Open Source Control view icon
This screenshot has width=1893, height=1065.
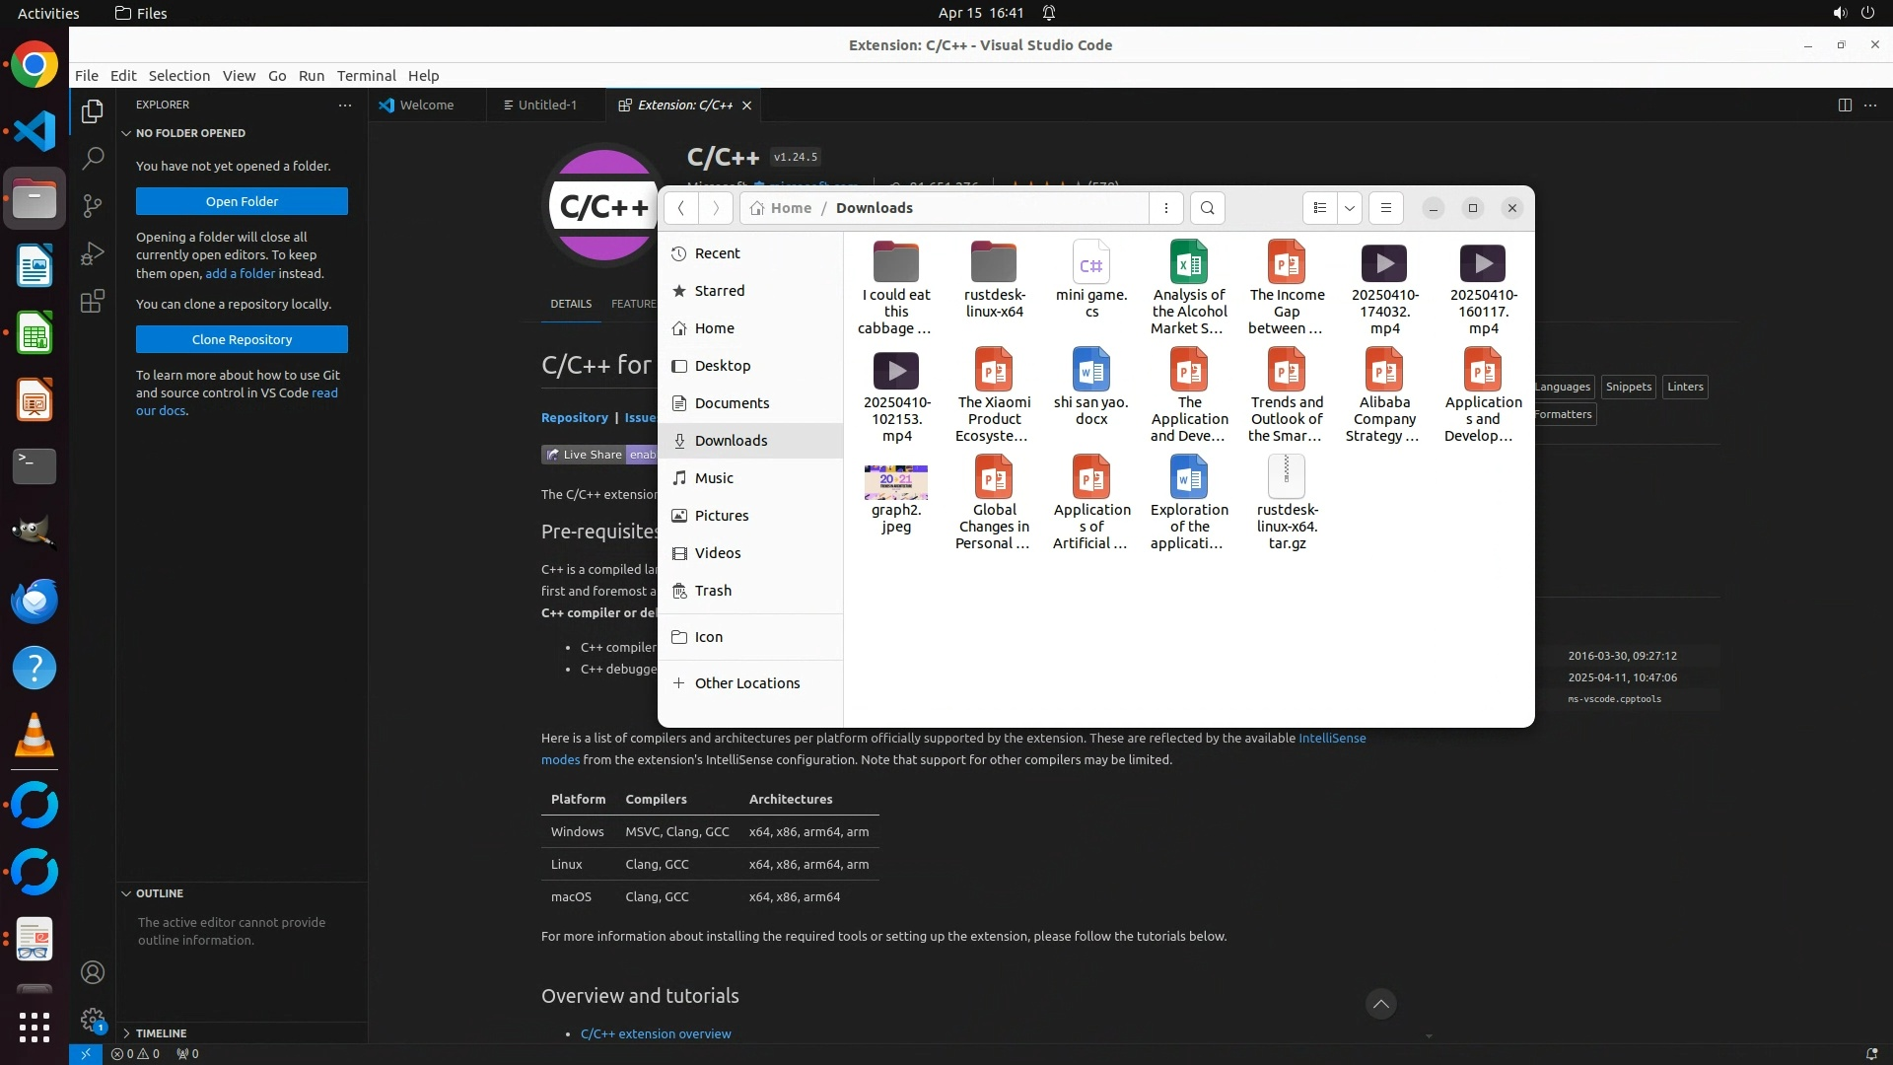click(x=92, y=205)
